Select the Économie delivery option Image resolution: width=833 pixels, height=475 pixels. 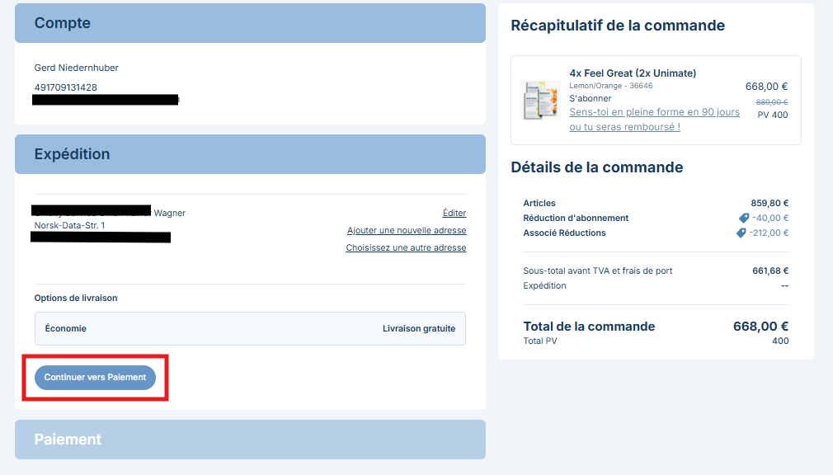250,328
